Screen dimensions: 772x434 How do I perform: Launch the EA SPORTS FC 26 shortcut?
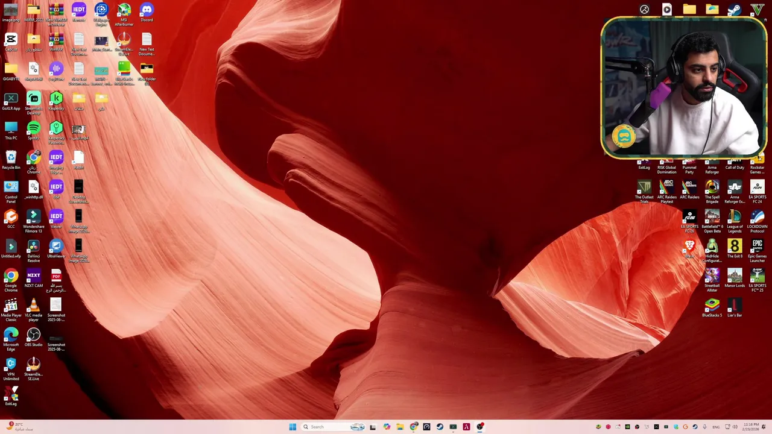point(689,221)
